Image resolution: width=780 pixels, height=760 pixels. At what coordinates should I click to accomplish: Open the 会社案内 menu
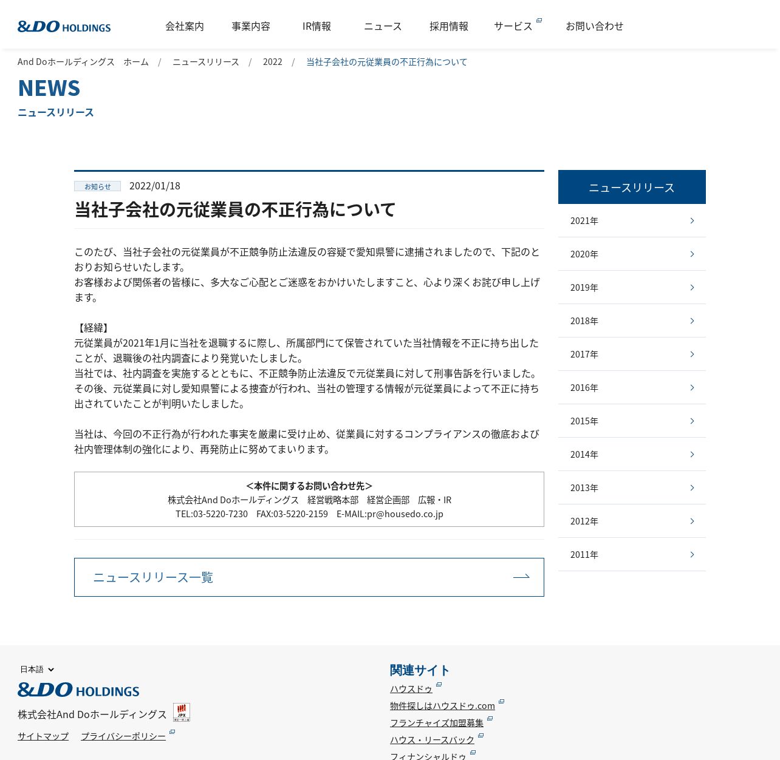(185, 26)
